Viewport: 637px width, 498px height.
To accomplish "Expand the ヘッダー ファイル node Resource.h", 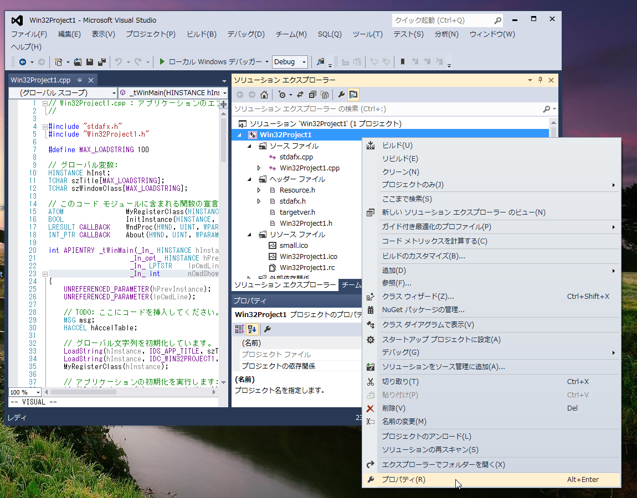I will click(258, 190).
